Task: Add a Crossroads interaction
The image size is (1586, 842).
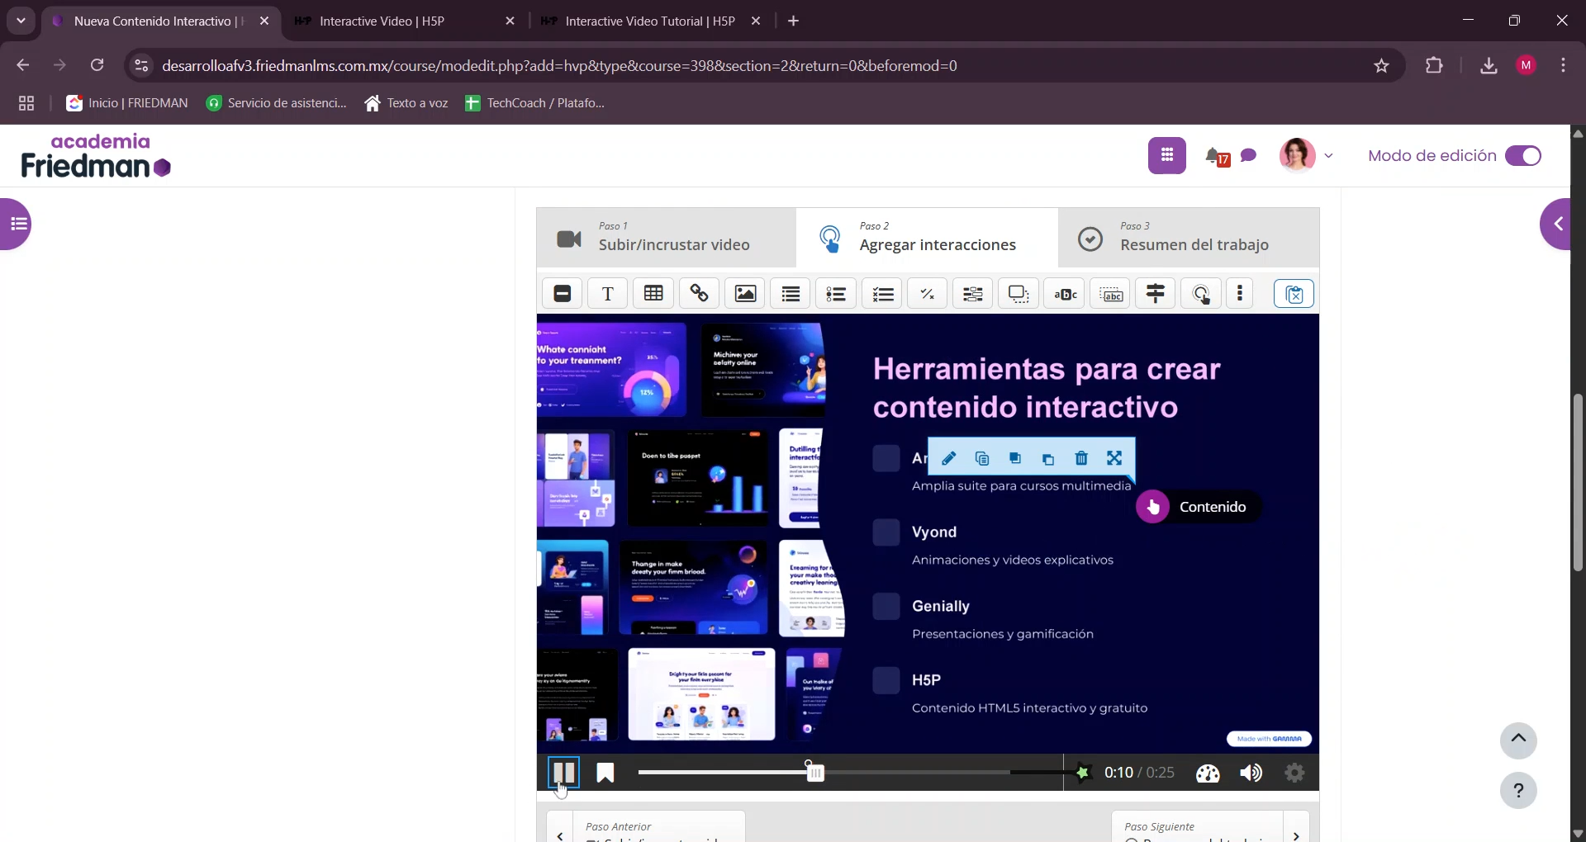Action: [1156, 294]
